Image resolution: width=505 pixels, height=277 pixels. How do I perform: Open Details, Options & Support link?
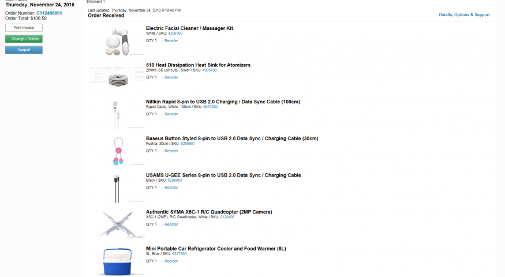(464, 15)
